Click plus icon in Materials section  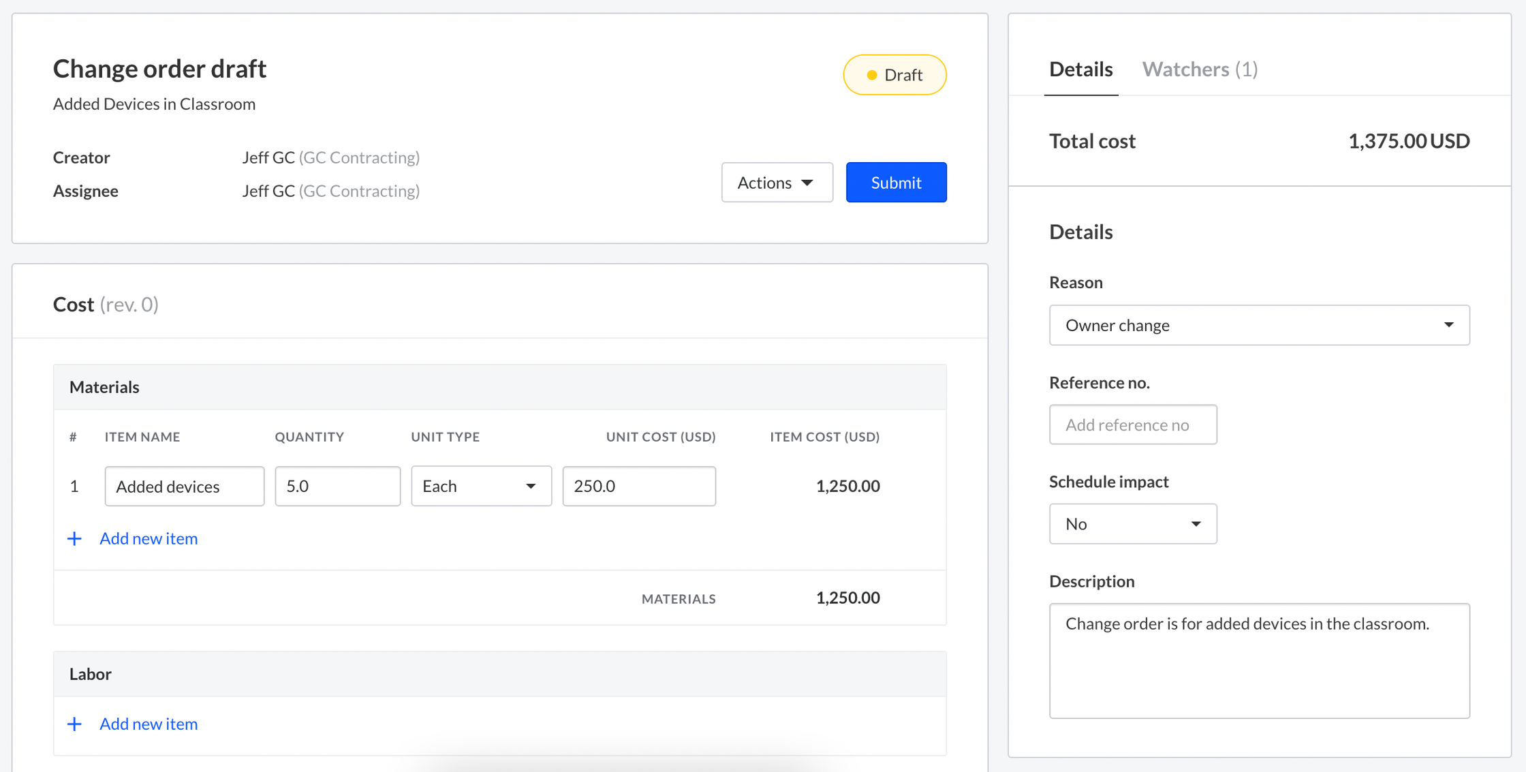click(74, 539)
